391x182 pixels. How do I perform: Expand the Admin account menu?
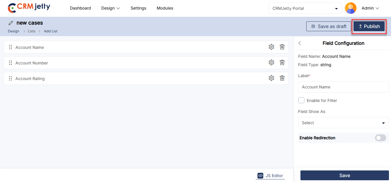click(x=370, y=8)
